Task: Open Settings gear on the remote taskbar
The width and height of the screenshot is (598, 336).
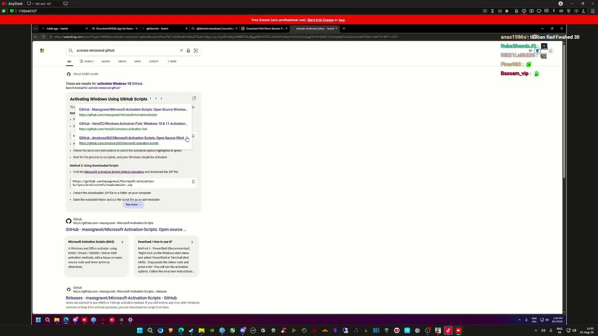Action: click(x=130, y=320)
